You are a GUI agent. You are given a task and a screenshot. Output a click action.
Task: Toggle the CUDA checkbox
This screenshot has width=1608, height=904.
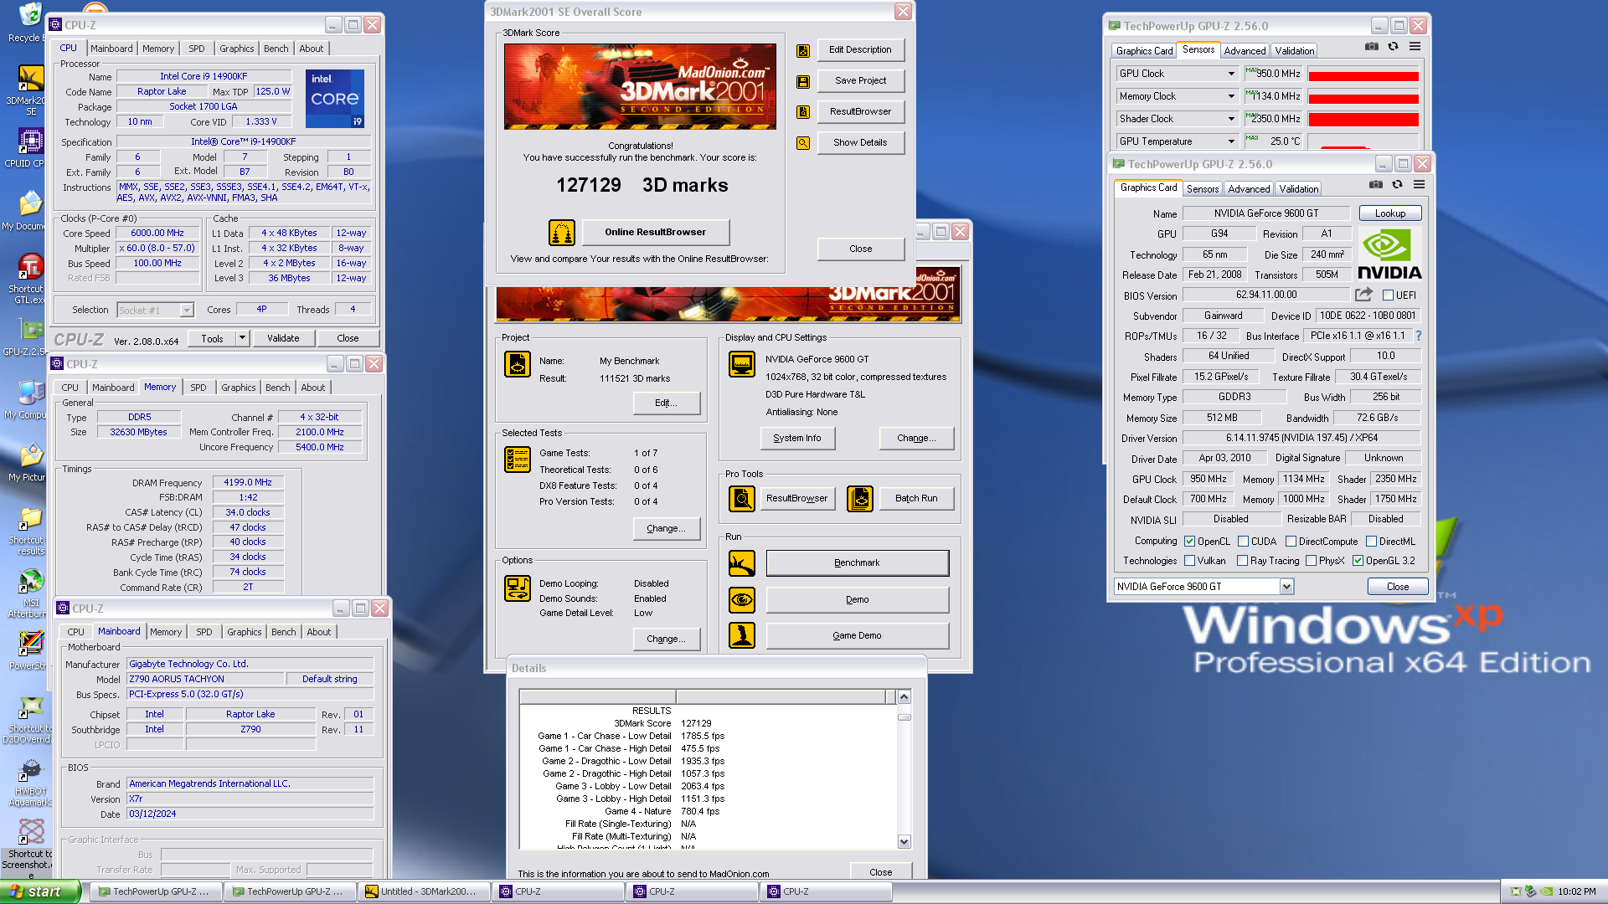coord(1243,542)
